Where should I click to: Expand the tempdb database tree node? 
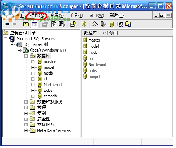(x=33, y=96)
